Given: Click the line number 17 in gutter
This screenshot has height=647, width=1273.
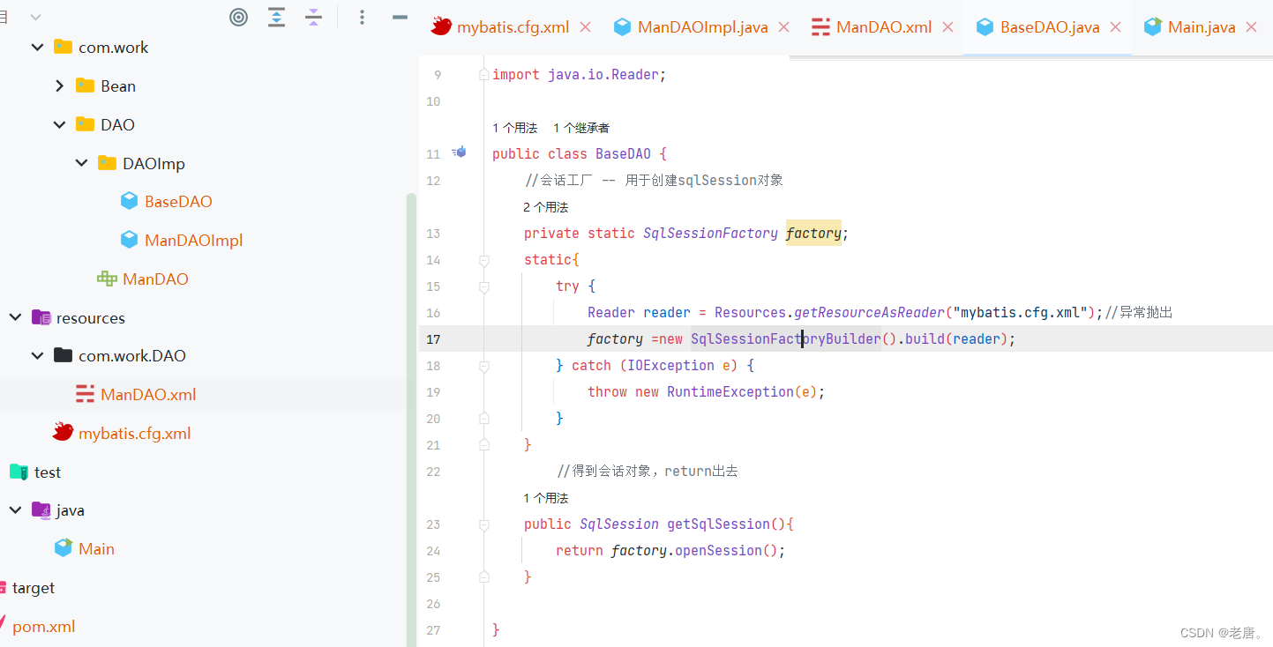Looking at the screenshot, I should tap(432, 339).
